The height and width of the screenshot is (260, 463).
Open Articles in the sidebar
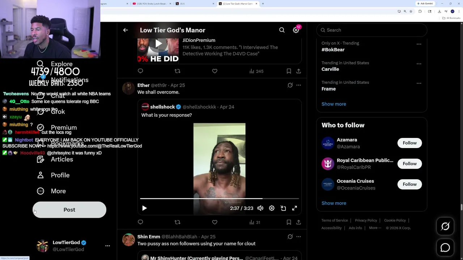pos(55,159)
